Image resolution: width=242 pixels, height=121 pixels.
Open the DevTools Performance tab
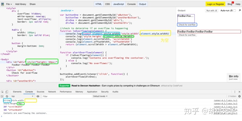66,92
